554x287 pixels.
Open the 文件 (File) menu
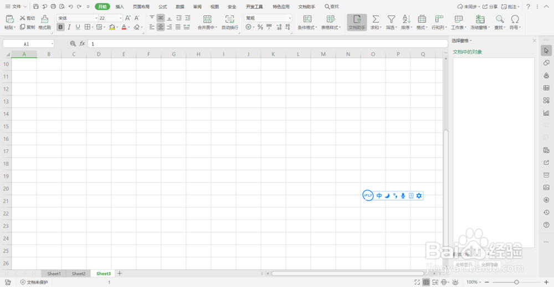[x=16, y=6]
